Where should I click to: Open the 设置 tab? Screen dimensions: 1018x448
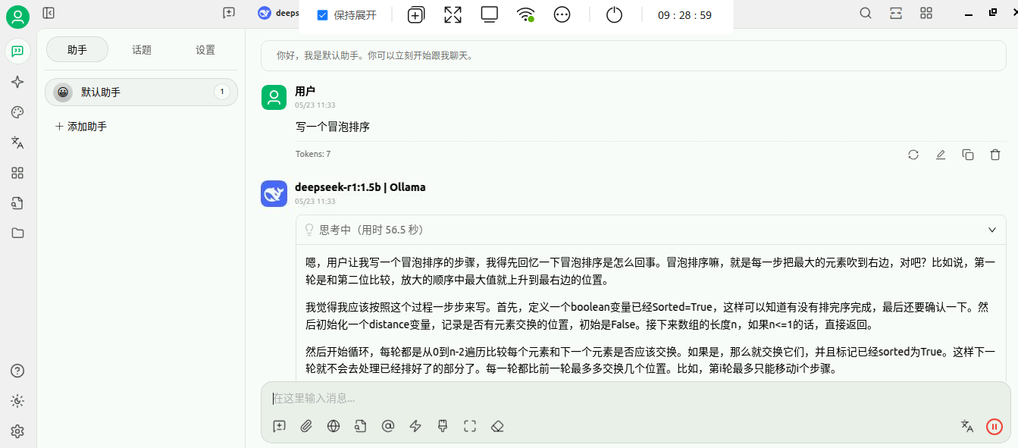[205, 49]
